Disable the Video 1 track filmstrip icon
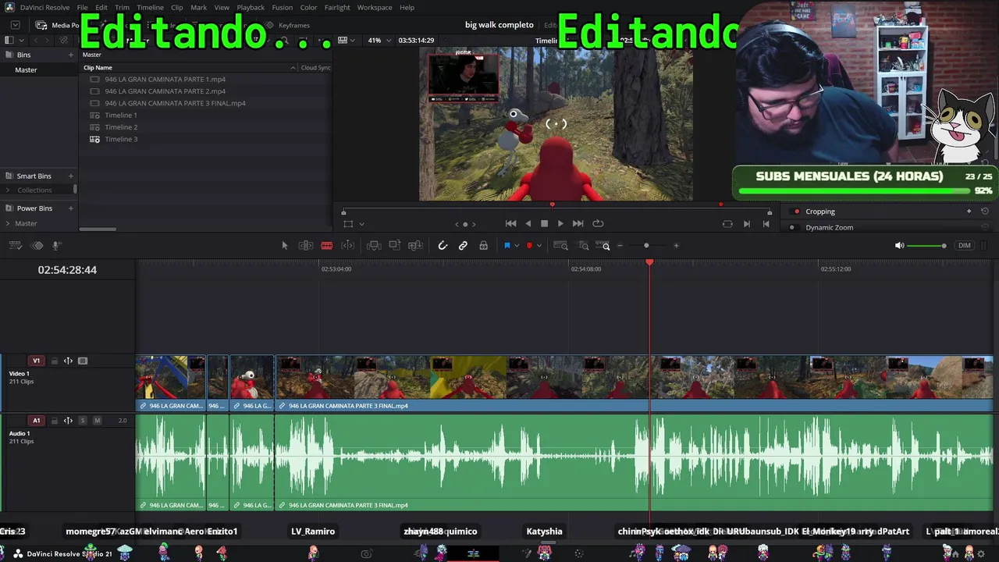 [x=83, y=361]
